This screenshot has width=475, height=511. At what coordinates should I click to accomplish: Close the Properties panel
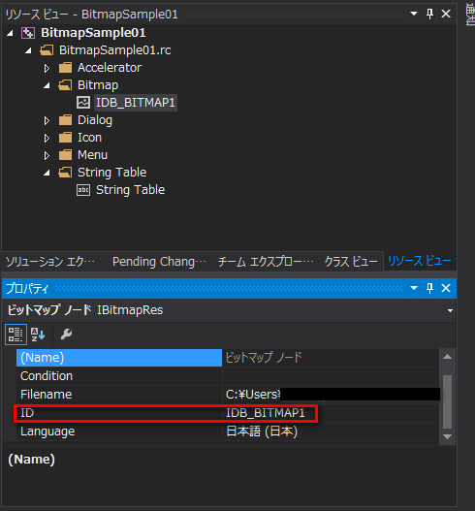446,288
